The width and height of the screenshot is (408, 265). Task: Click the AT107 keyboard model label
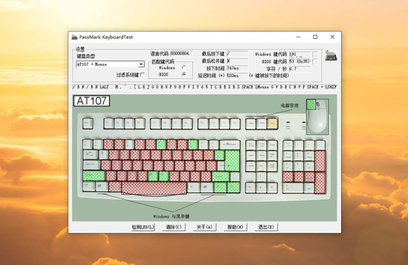[x=92, y=101]
